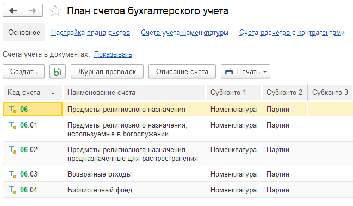Click the Показывать link

coord(113,54)
